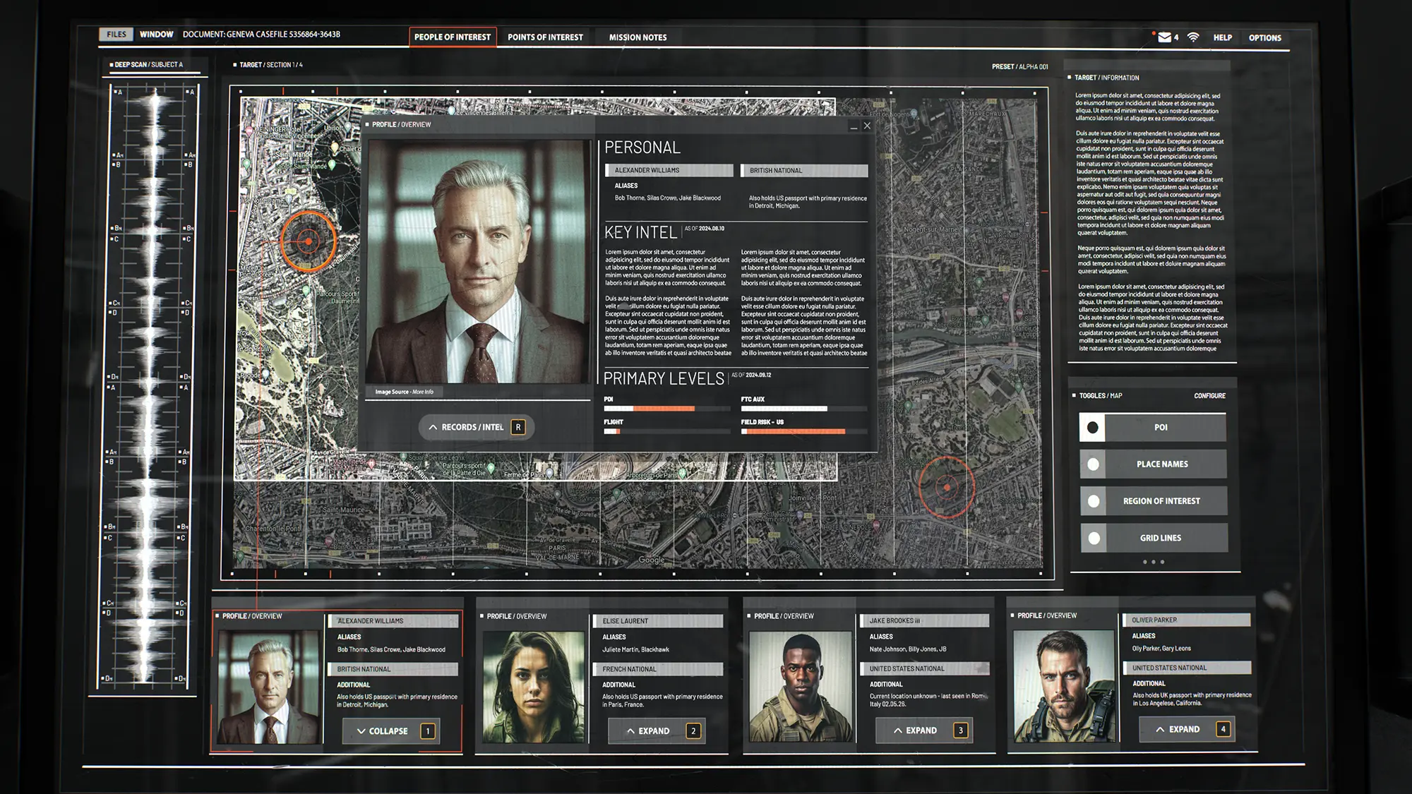Close the Profile Overview popup
Screen dimensions: 1412x794
coord(867,126)
